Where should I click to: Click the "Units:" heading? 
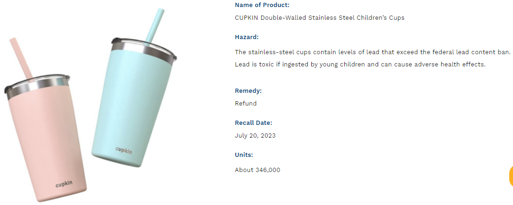click(x=244, y=155)
